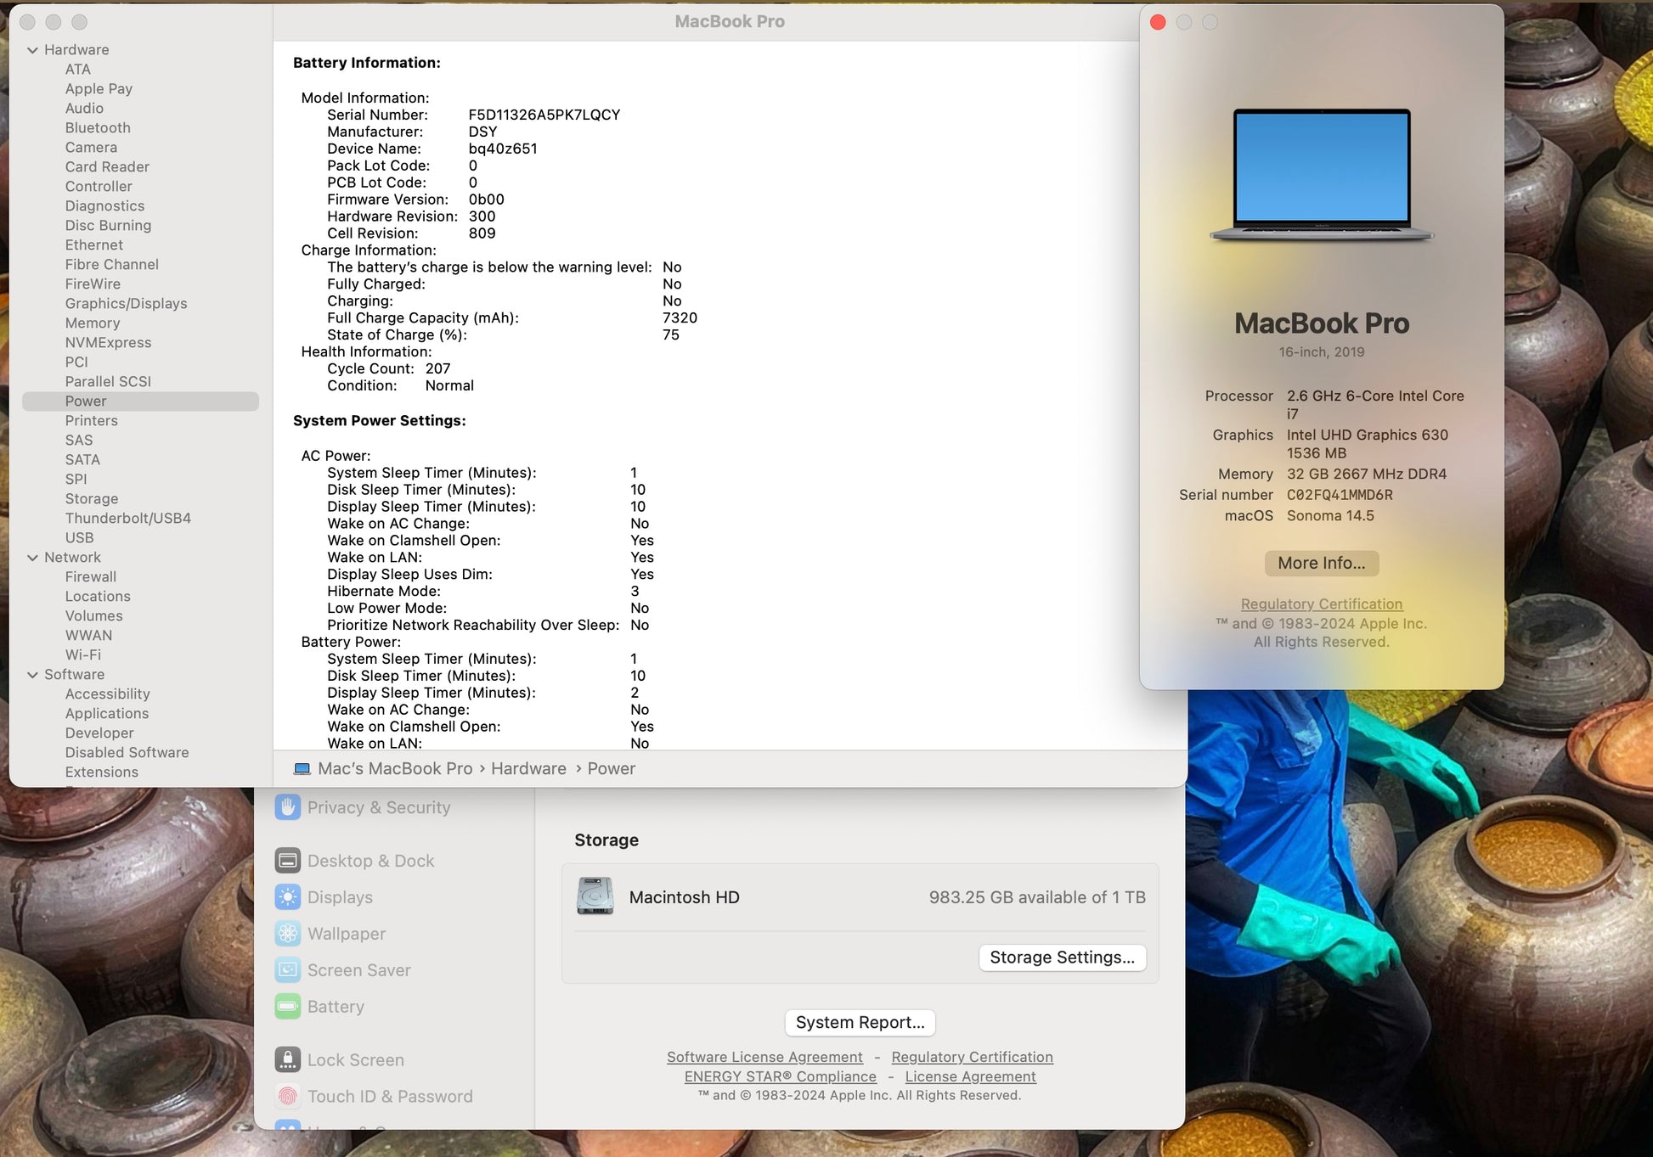Open Touch ID fingerprint icon
This screenshot has height=1157, width=1653.
(288, 1097)
